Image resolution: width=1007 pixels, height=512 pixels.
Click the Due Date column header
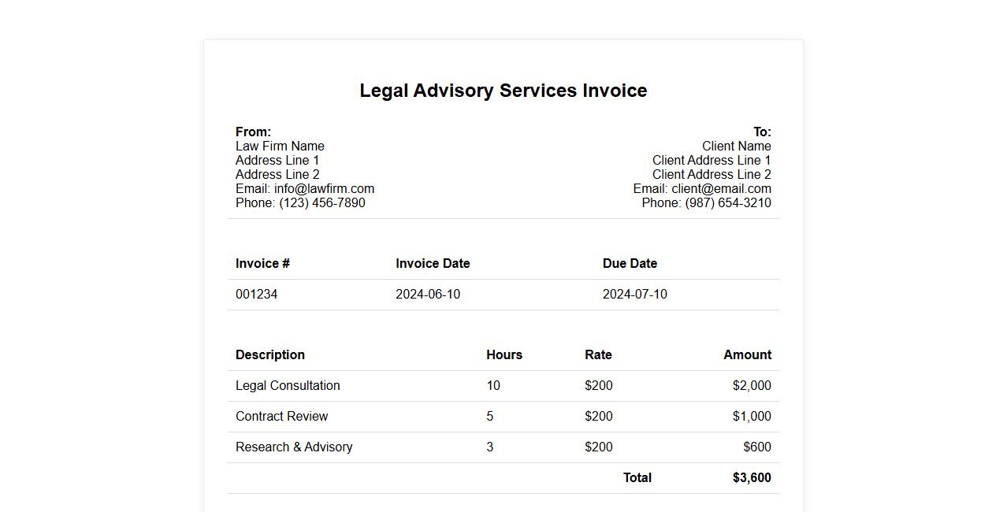[630, 264]
